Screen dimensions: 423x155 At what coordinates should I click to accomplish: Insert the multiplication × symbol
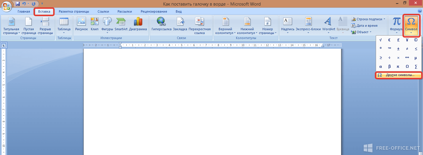coord(398,58)
